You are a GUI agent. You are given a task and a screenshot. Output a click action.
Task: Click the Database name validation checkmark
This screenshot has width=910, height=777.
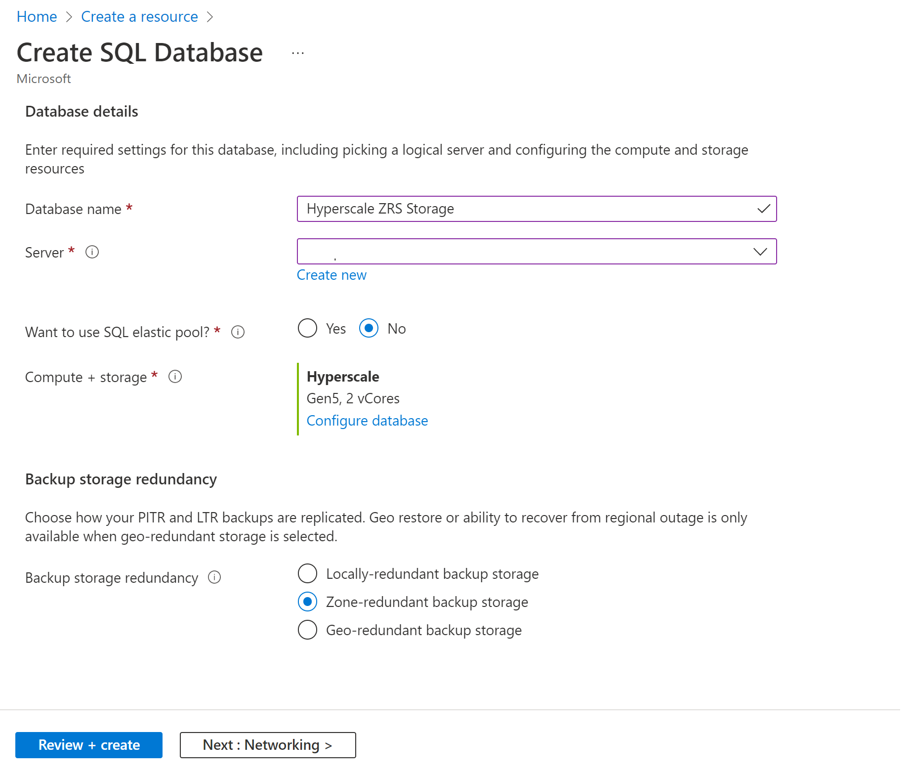pyautogui.click(x=763, y=209)
